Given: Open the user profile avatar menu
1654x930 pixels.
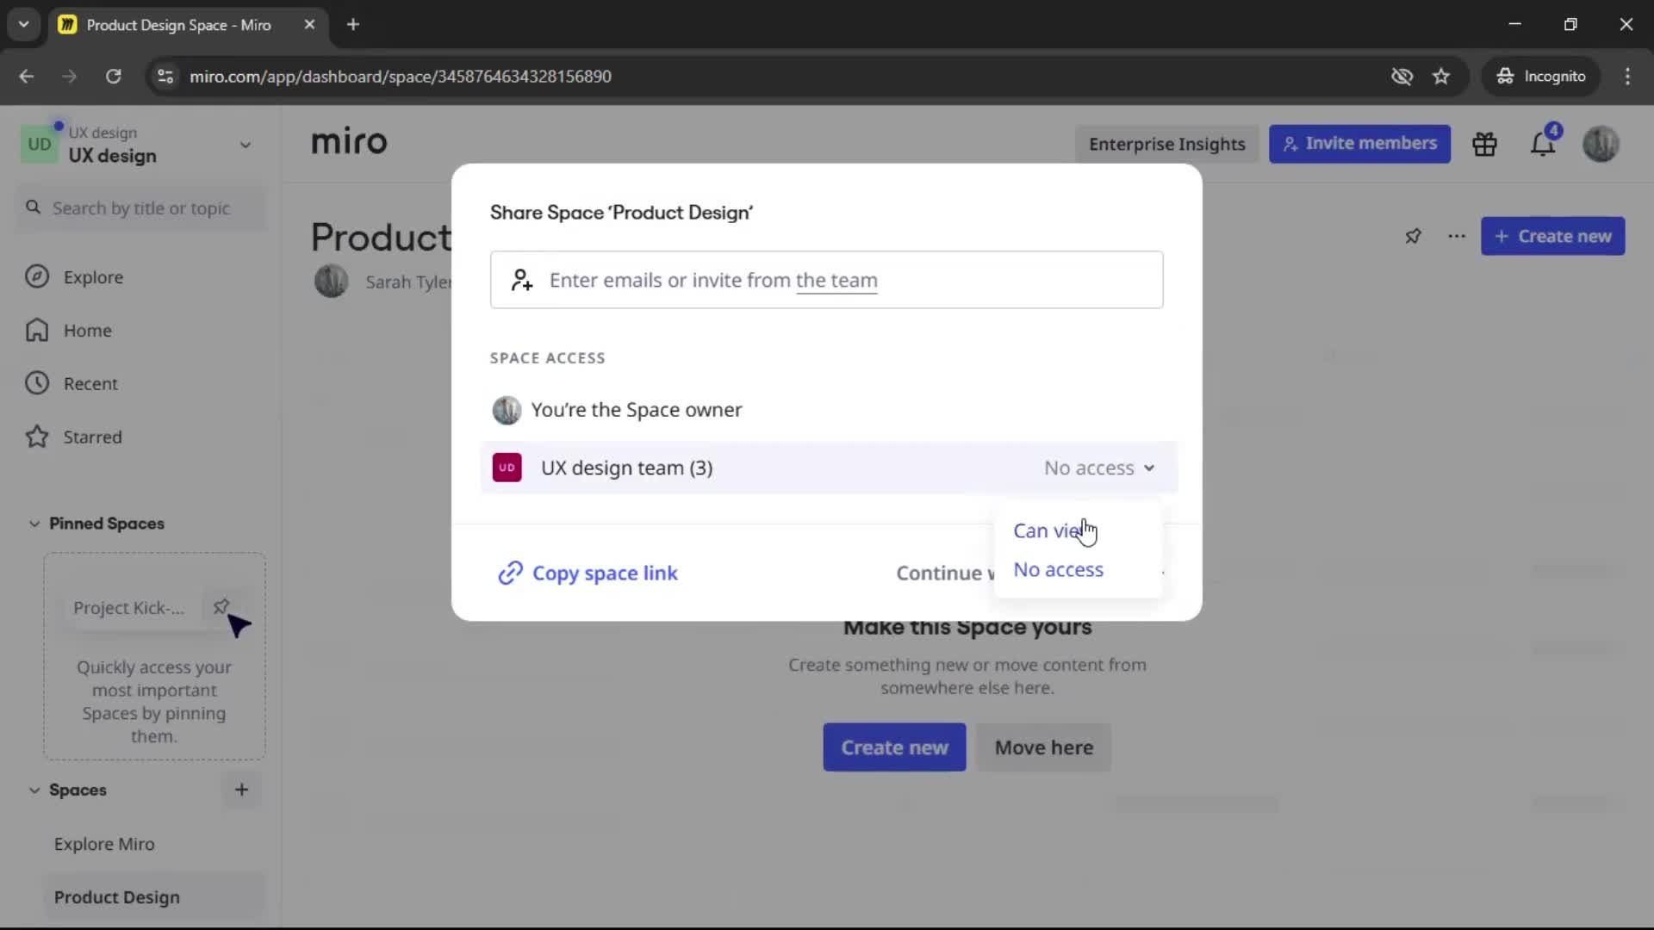Looking at the screenshot, I should click(1601, 144).
